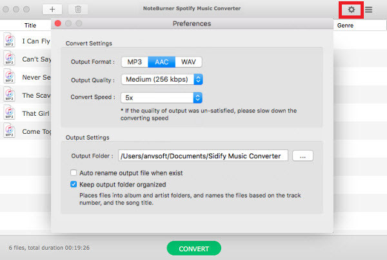The image size is (387, 260).
Task: Click MP3 file icon beside Come Tog
Action: click(10, 130)
